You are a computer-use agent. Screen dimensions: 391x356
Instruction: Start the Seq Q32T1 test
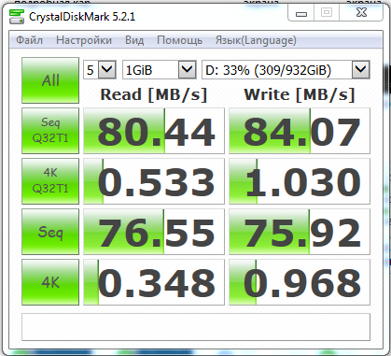50,131
